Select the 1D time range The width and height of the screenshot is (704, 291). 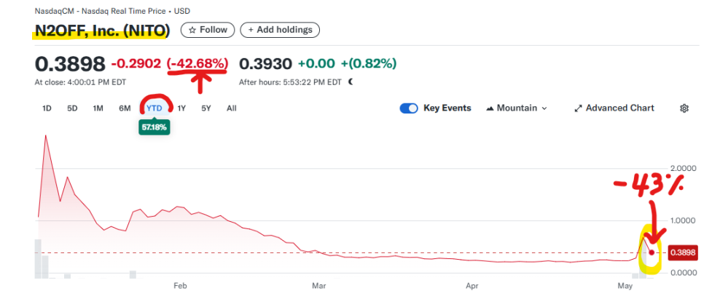pyautogui.click(x=47, y=108)
